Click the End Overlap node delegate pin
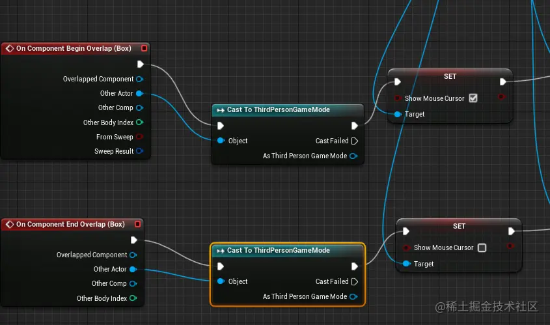Screen dimensions: 550x325 137,224
